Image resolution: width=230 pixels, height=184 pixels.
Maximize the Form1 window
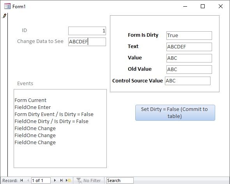click(x=203, y=6)
